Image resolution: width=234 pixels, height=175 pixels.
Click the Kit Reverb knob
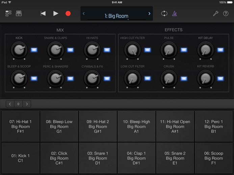tap(206, 78)
